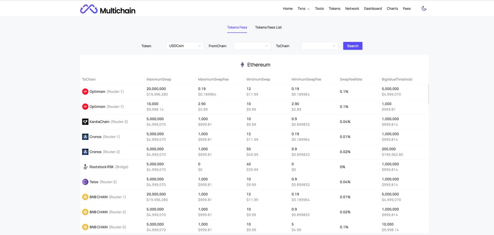Viewport: 494px width, 235px height.
Task: Click the Telos icon
Action: pos(85,182)
